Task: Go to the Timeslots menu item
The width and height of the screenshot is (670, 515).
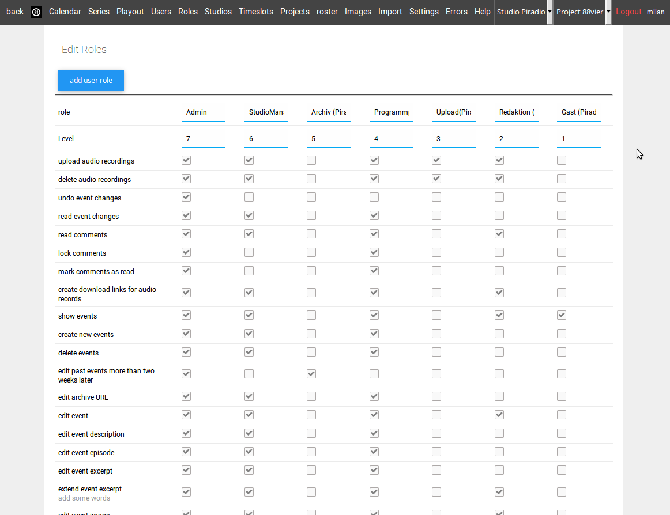Action: tap(256, 12)
